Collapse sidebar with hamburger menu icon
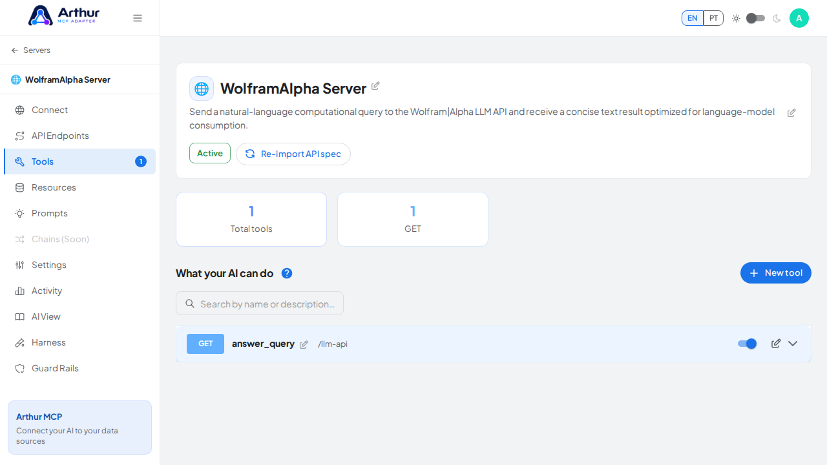 [138, 18]
